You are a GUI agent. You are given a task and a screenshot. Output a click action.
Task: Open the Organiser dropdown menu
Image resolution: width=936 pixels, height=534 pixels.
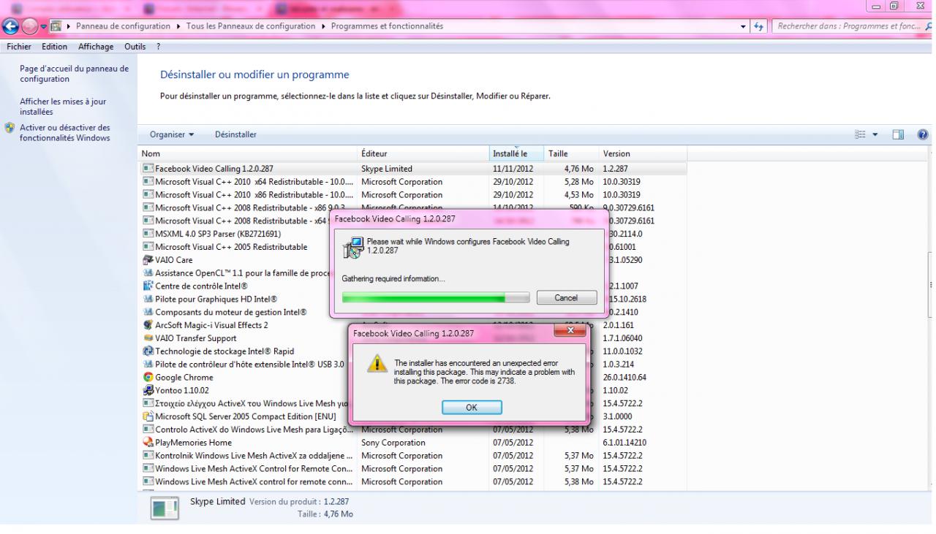(x=172, y=134)
